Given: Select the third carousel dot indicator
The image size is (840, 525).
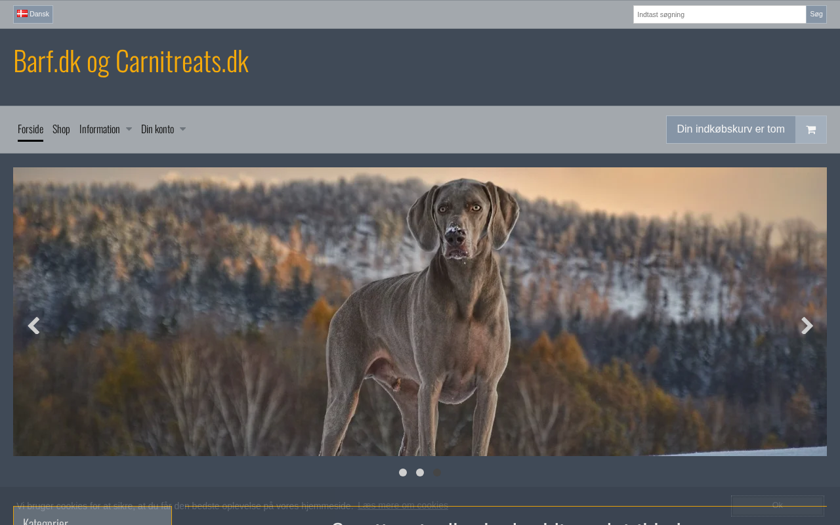Looking at the screenshot, I should (438, 472).
